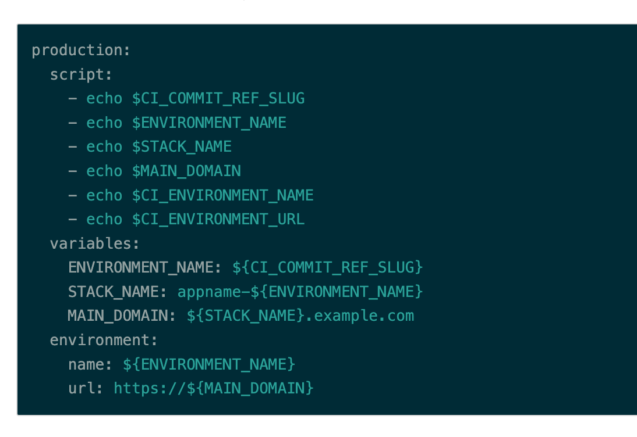This screenshot has width=637, height=437.
Task: Click $ENVIRONMENT_NAME in the echo line
Action: pos(209,123)
